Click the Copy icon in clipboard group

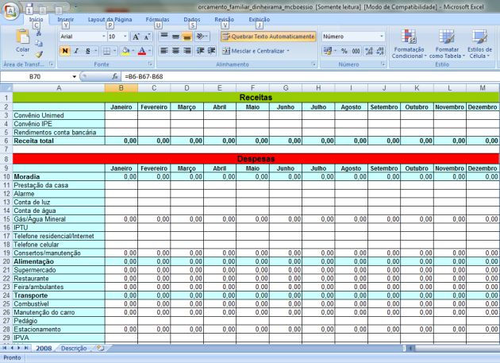tap(39, 44)
